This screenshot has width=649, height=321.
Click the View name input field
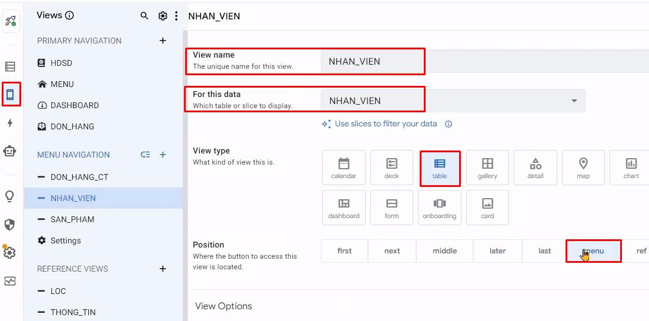[x=372, y=61]
